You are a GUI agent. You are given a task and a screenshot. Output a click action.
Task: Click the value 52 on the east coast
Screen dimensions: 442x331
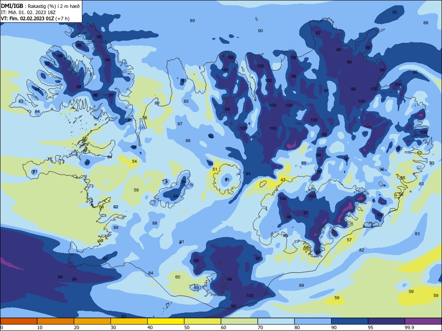point(420,153)
